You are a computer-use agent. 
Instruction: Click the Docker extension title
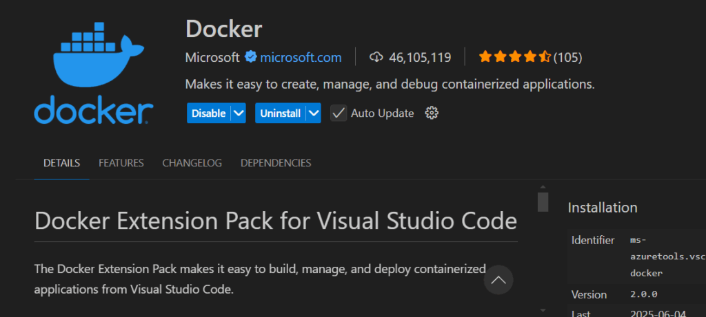(x=224, y=29)
